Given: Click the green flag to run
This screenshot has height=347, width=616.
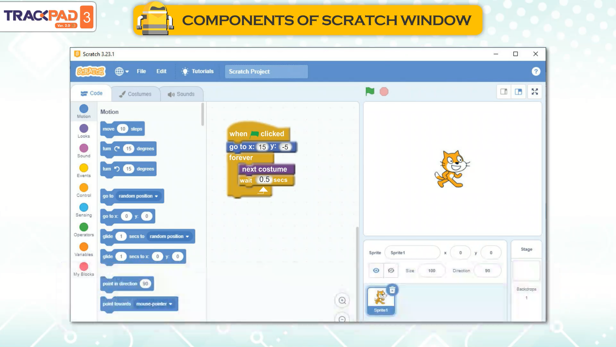Looking at the screenshot, I should click(x=370, y=91).
